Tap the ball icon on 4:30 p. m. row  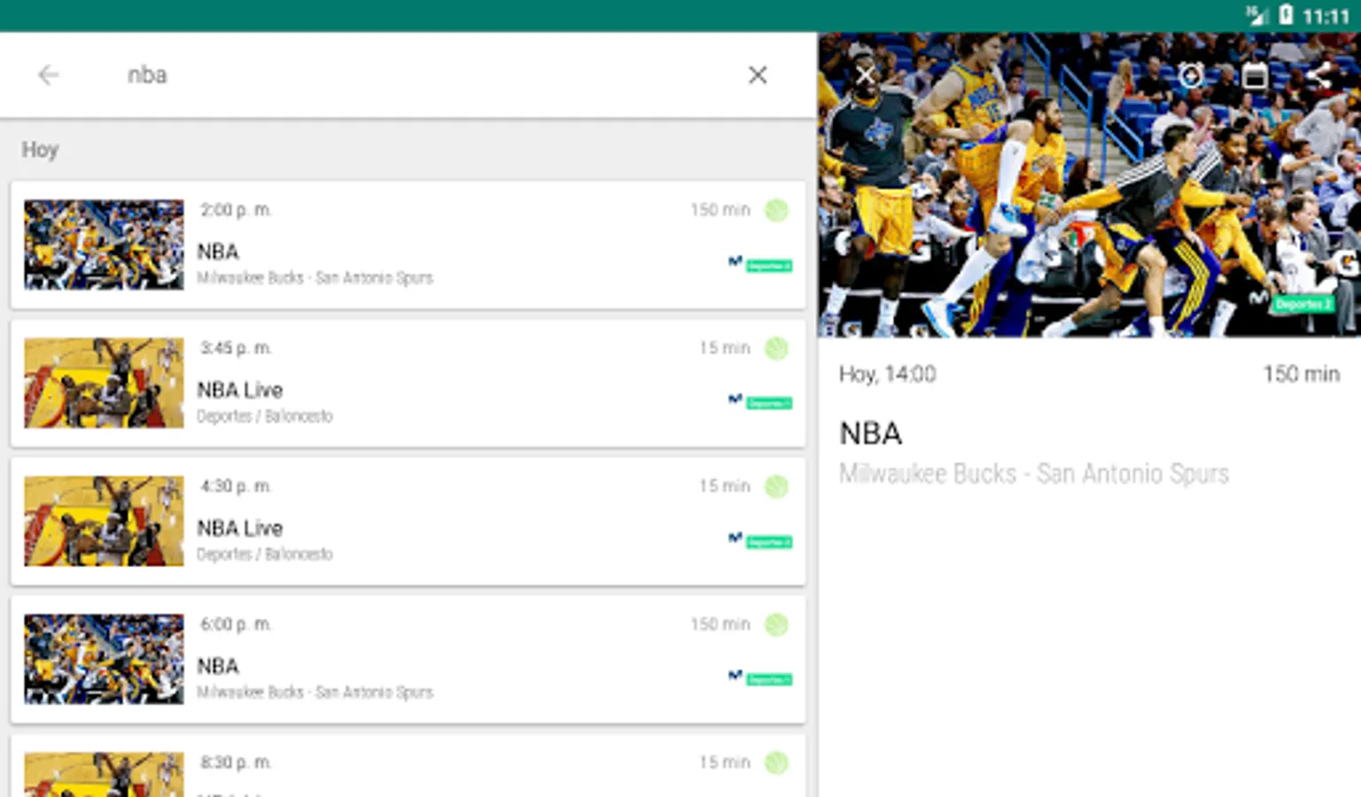776,486
